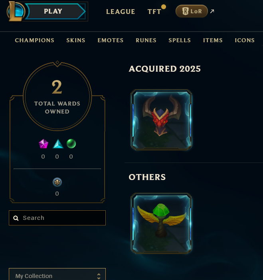Click the League of Legends logo icon
This screenshot has width=263, height=280.
16,11
